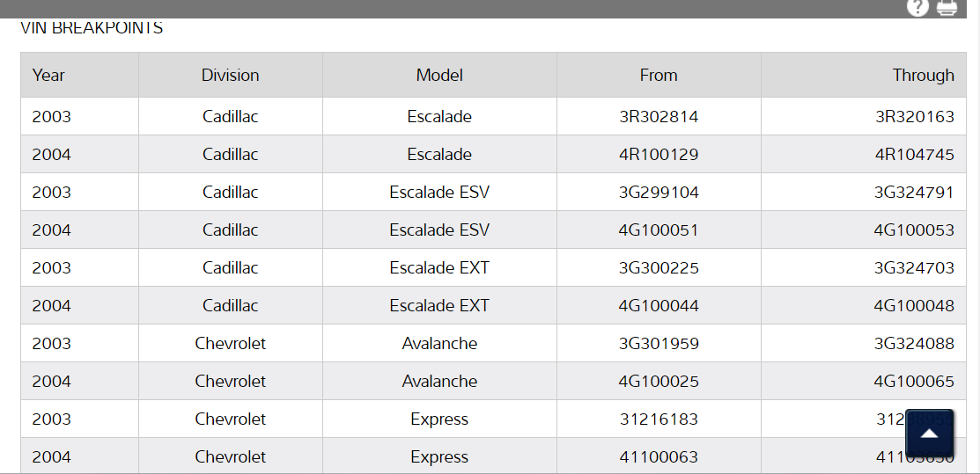This screenshot has width=980, height=474.
Task: Select the 3R320163 Through value
Action: click(x=914, y=116)
